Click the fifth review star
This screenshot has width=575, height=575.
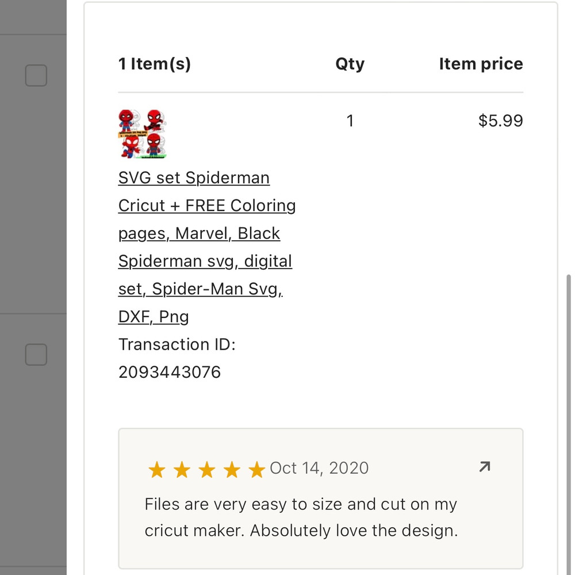256,470
